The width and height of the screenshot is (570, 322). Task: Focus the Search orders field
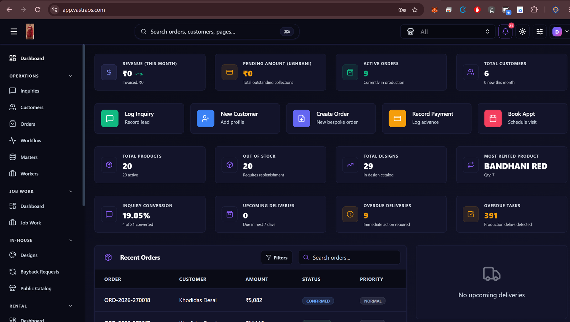point(349,258)
